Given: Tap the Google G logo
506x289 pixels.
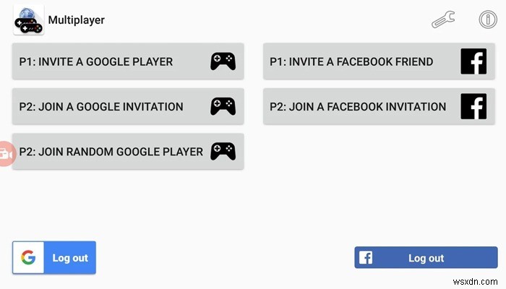Looking at the screenshot, I should [28, 258].
